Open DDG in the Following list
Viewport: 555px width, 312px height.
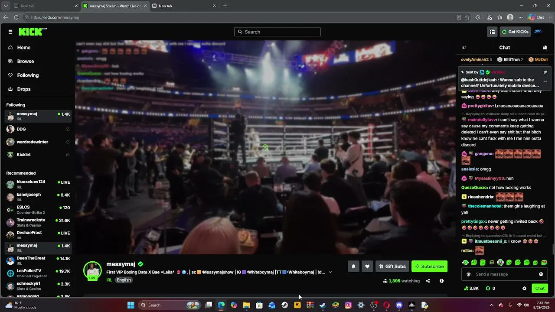[x=38, y=129]
